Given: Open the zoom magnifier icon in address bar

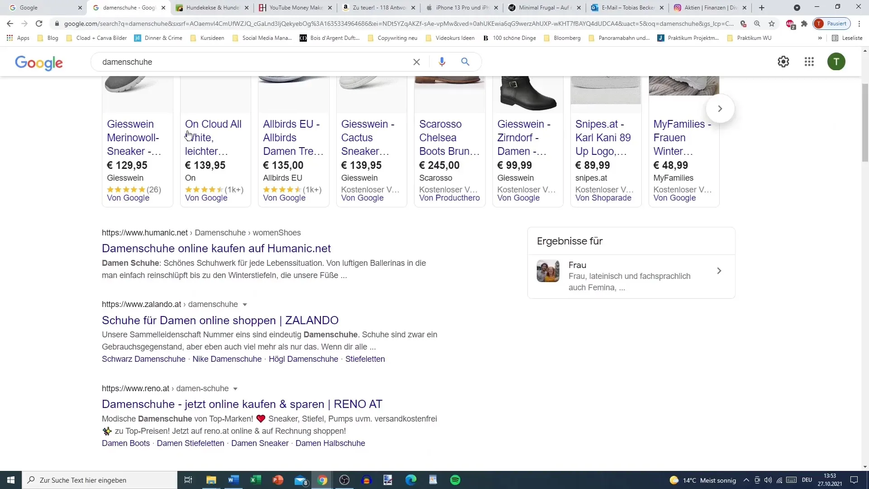Looking at the screenshot, I should pyautogui.click(x=757, y=24).
